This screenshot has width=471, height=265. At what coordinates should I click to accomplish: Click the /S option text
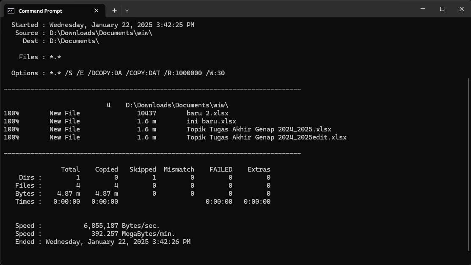pyautogui.click(x=69, y=73)
